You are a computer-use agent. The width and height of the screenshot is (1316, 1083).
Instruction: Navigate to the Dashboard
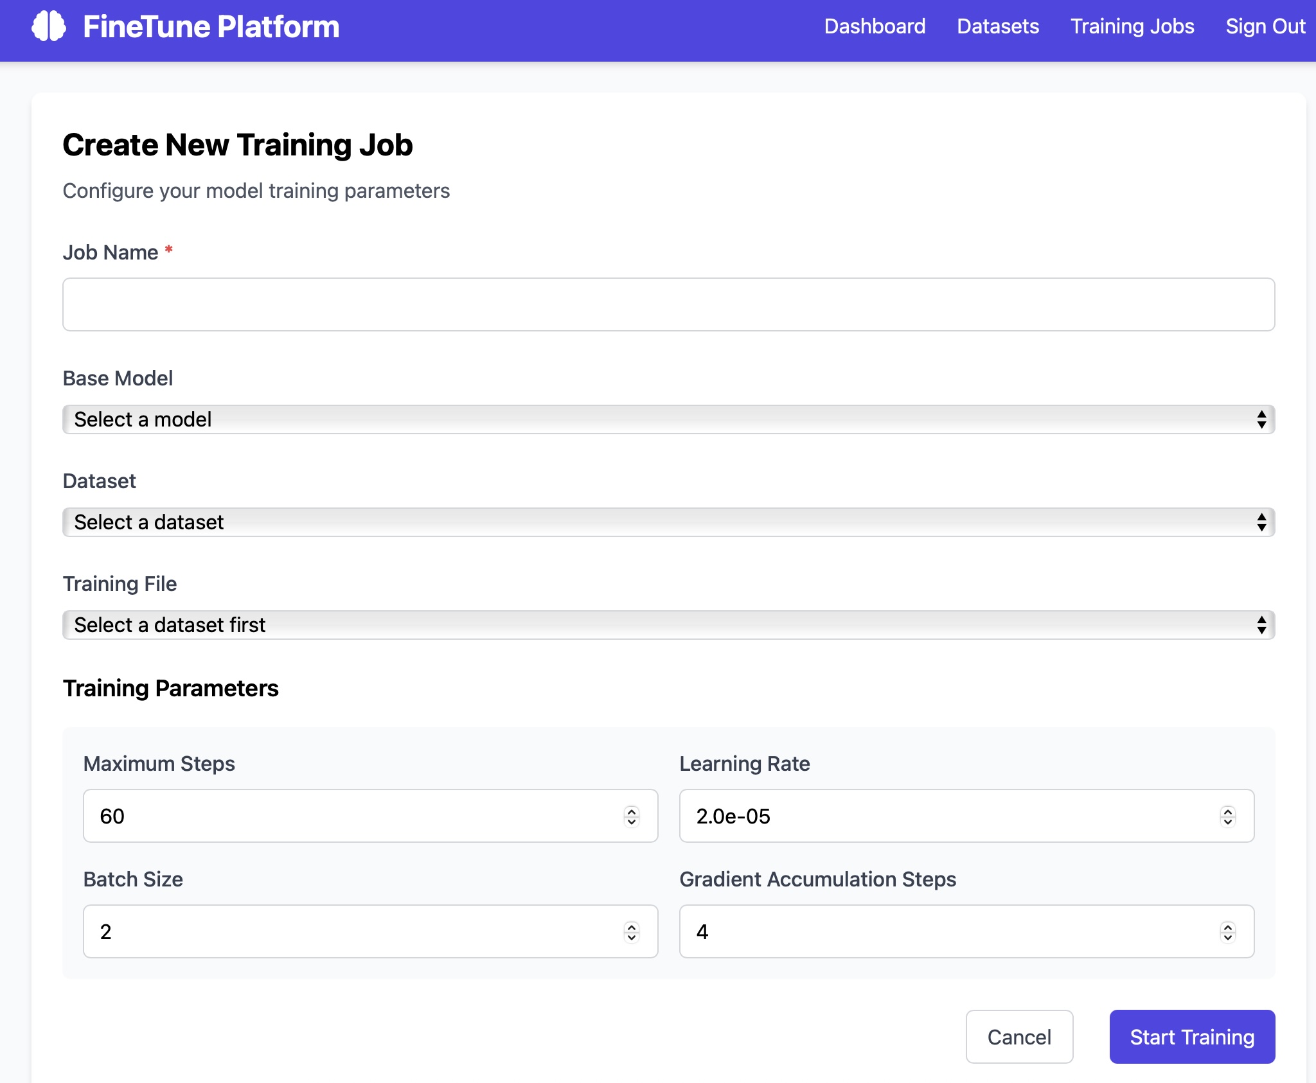[875, 27]
